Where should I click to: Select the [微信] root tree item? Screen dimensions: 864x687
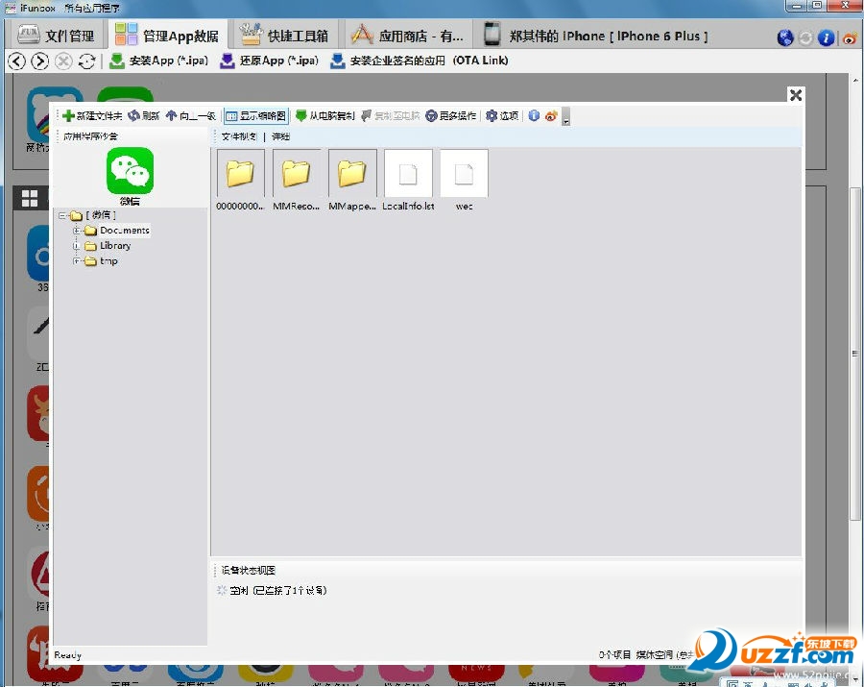pos(100,215)
